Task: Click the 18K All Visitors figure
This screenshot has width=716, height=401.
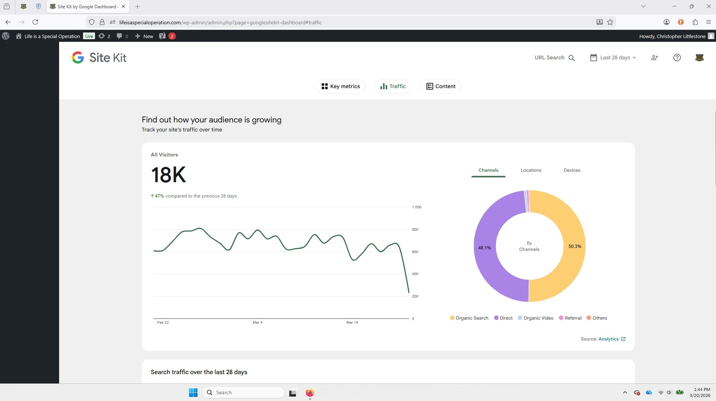Action: [168, 175]
